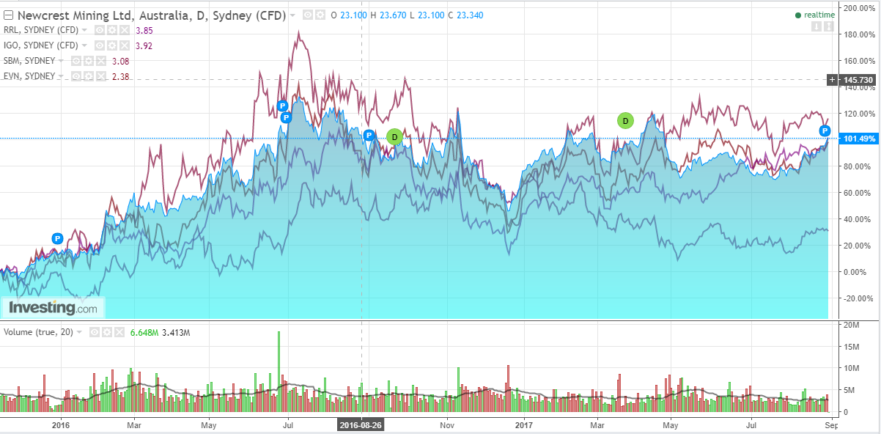
Task: Click the SBM value 3.08
Action: (121, 61)
